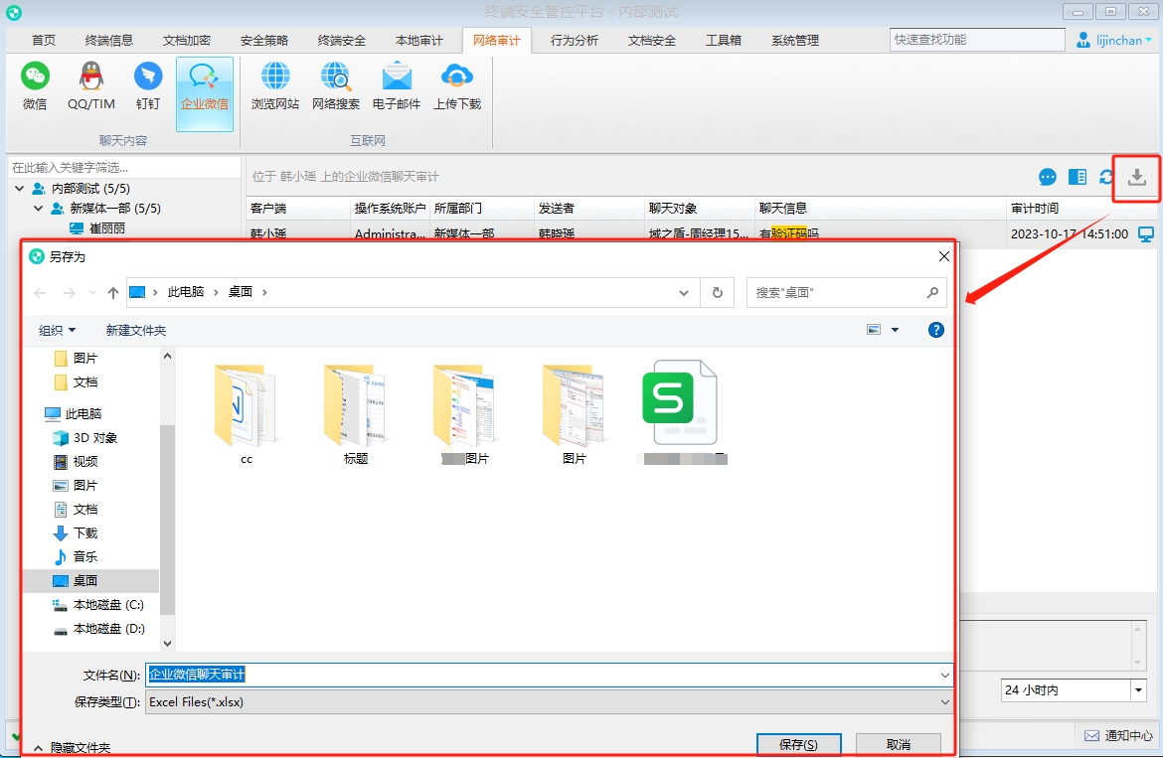The image size is (1163, 758).
Task: Open the 保存类型 dropdown
Action: (944, 702)
